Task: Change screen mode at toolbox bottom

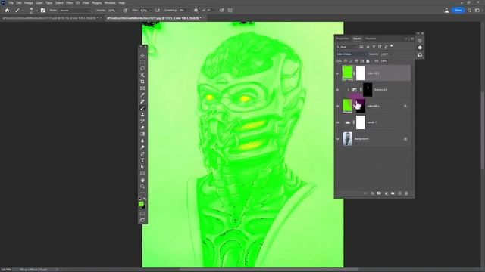Action: tap(142, 220)
